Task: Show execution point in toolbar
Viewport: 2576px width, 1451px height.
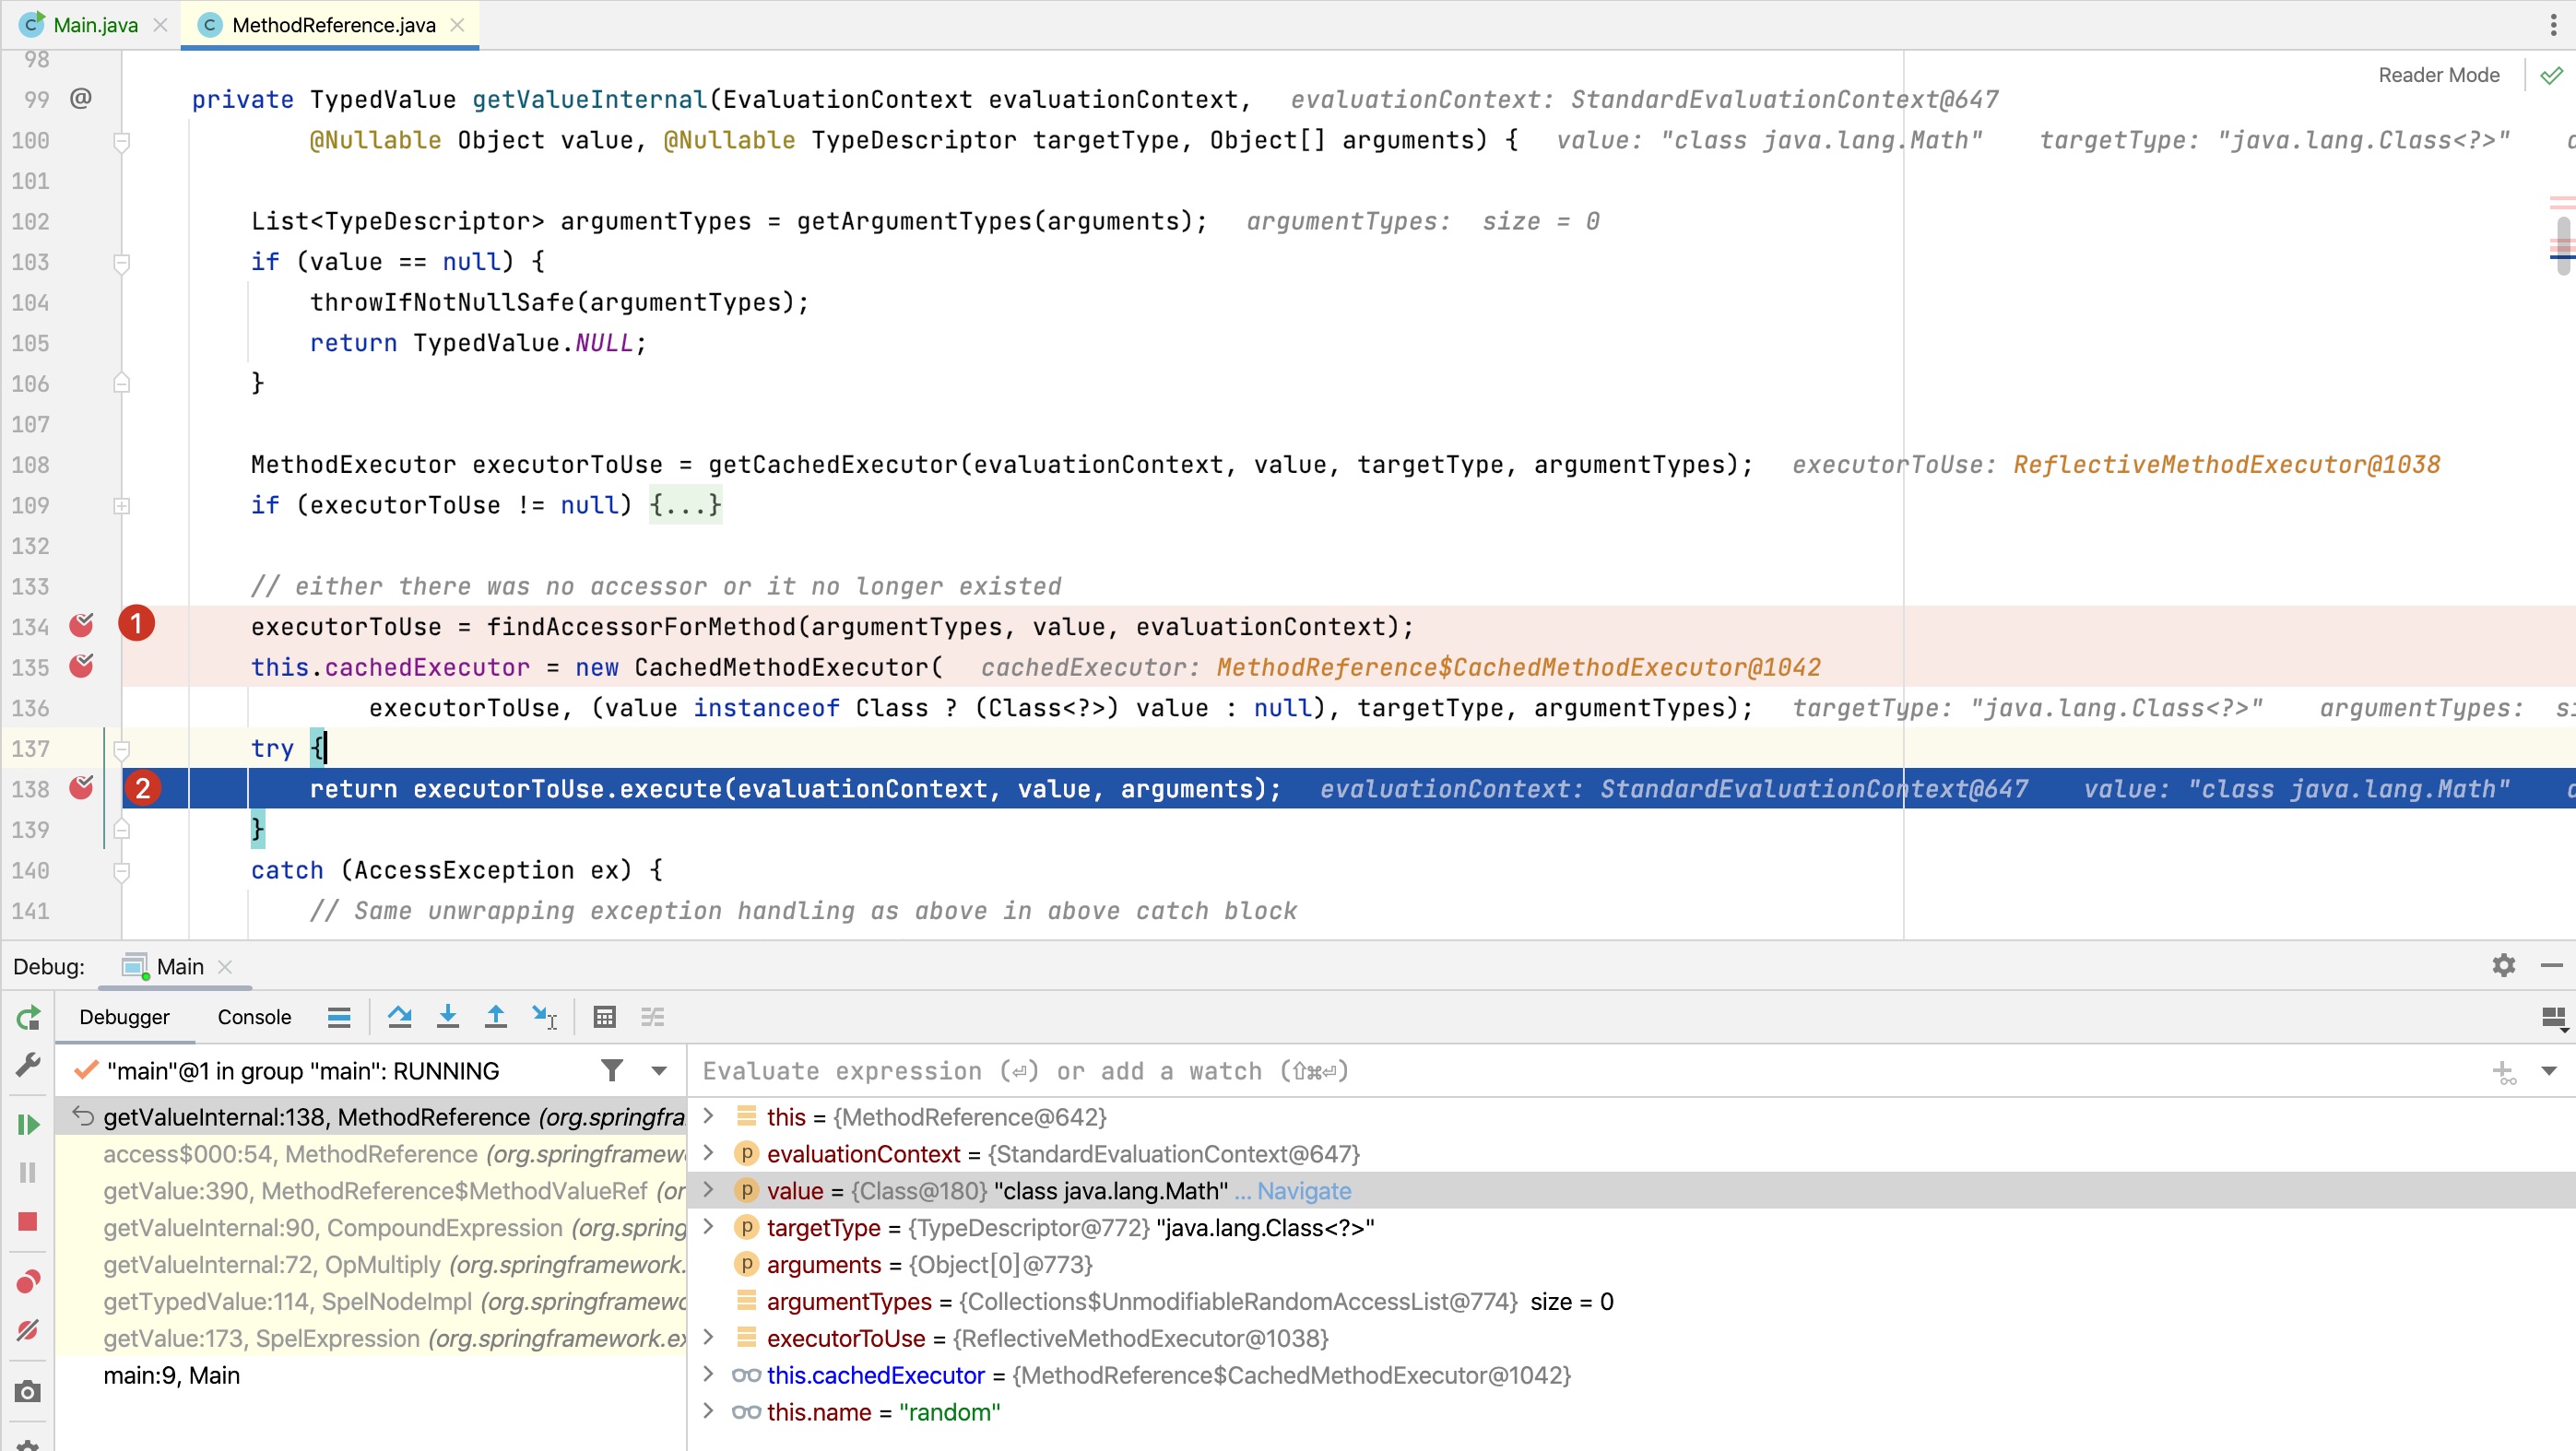Action: pyautogui.click(x=339, y=1018)
